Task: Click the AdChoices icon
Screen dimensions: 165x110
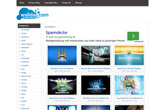Action: coord(143,42)
